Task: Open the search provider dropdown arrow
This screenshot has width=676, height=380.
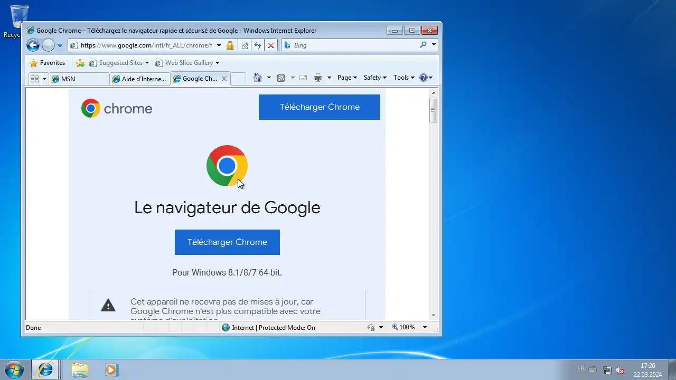Action: pyautogui.click(x=434, y=45)
